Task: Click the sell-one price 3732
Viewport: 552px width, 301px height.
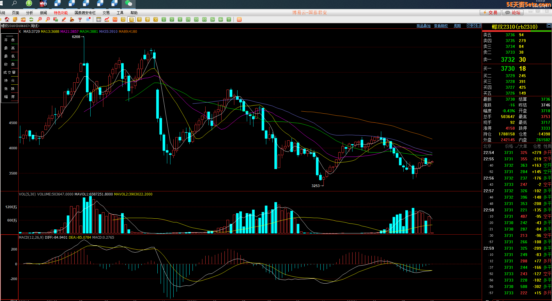Action: [x=508, y=60]
